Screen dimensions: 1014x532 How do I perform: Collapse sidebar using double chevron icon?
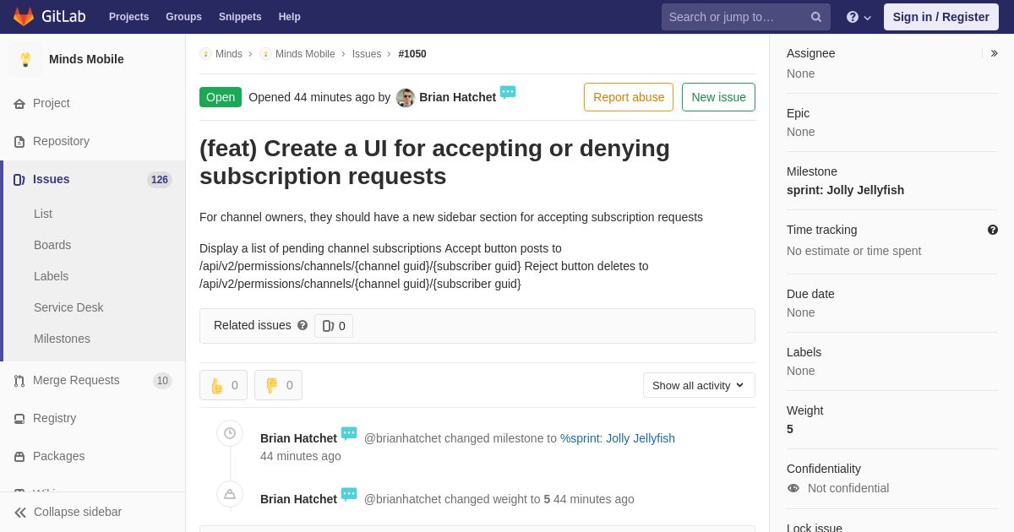[x=20, y=513]
